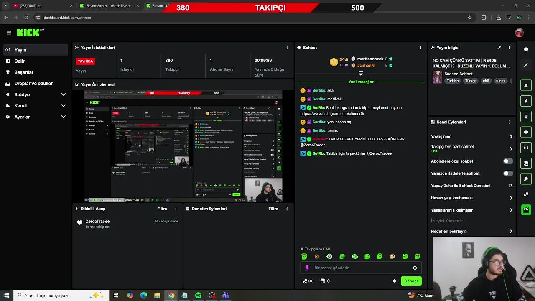The image size is (535, 301).
Task: Click the Yeni mesajlar divider label
Action: click(x=361, y=82)
